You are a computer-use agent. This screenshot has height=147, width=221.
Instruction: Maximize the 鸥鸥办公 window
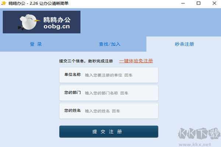pyautogui.click(x=199, y=3)
